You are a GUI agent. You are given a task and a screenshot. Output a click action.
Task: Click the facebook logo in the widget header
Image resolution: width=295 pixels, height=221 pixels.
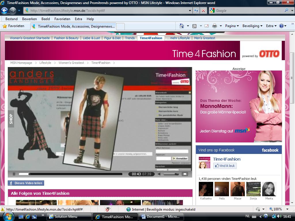[270, 150]
